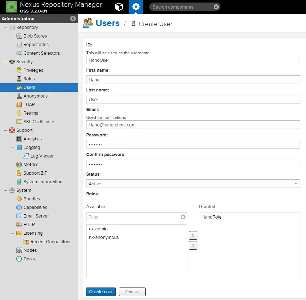Collapse the Licensing tree node
306x300 pixels.
pyautogui.click(x=12, y=233)
